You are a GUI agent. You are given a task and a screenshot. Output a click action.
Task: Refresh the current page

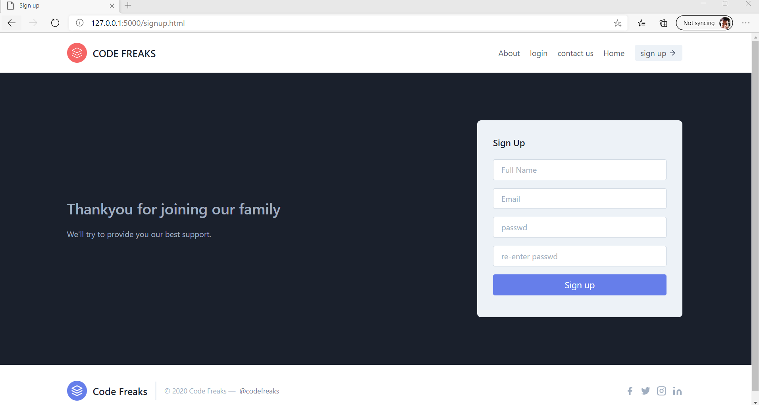tap(55, 23)
